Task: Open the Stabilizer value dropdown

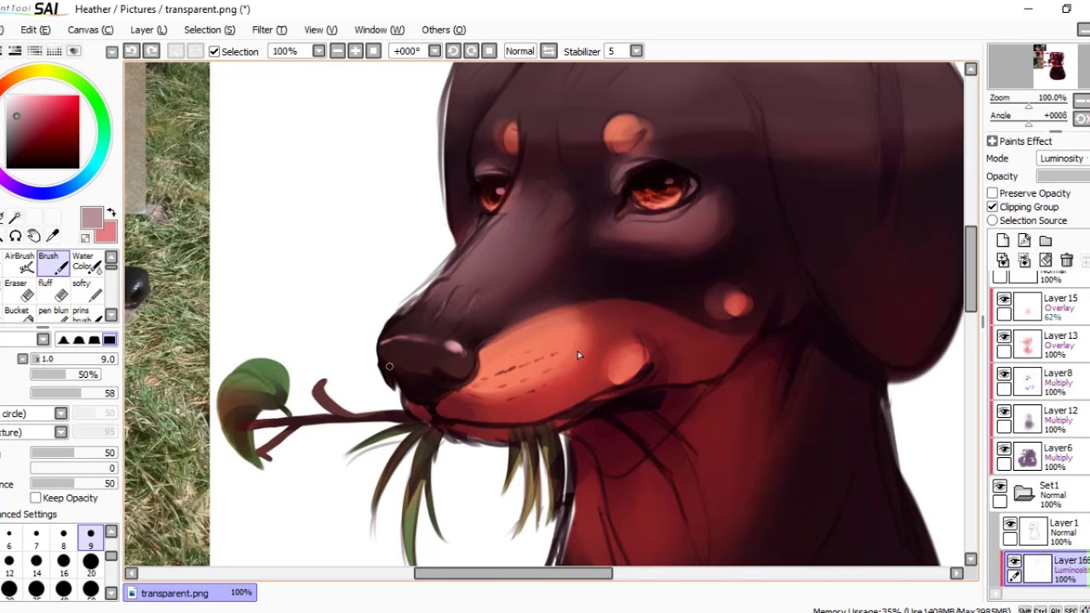Action: pos(636,51)
